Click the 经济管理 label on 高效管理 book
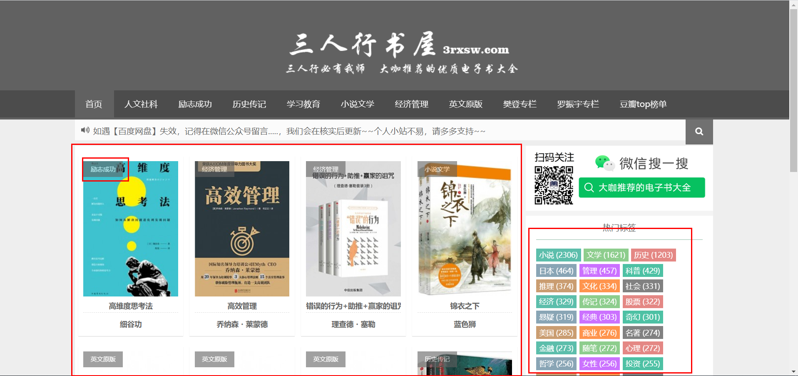The width and height of the screenshot is (798, 376). coord(214,169)
